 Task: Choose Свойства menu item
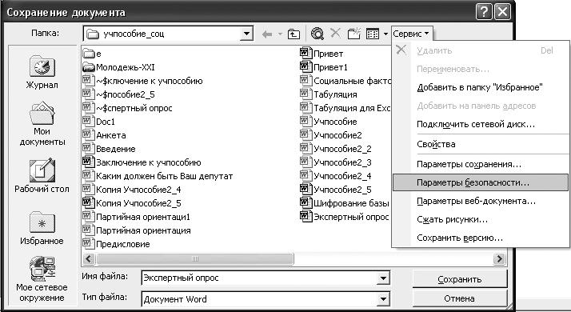[x=480, y=144]
